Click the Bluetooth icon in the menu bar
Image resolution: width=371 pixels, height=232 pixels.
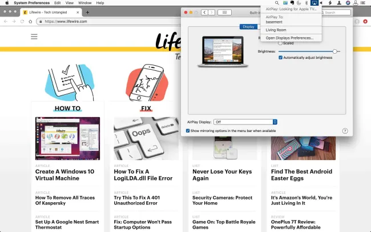pos(306,3)
